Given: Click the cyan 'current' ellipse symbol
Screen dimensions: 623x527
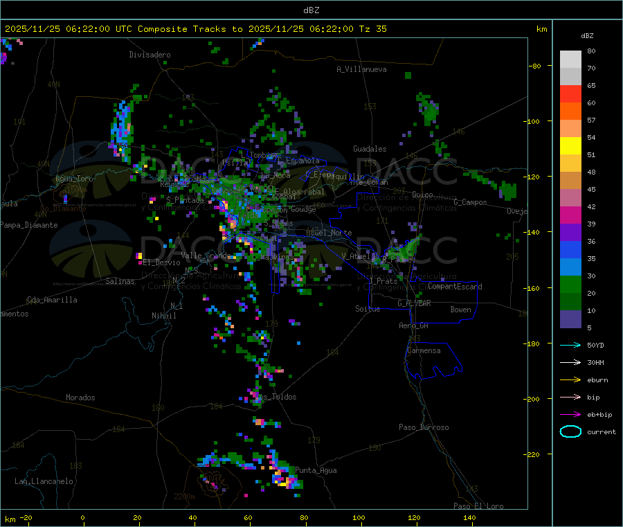Looking at the screenshot, I should [x=570, y=431].
